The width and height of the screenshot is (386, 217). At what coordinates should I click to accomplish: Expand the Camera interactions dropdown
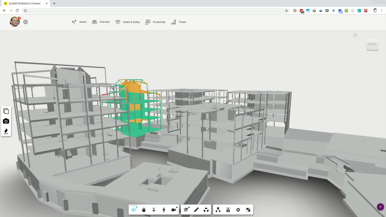tap(174, 210)
